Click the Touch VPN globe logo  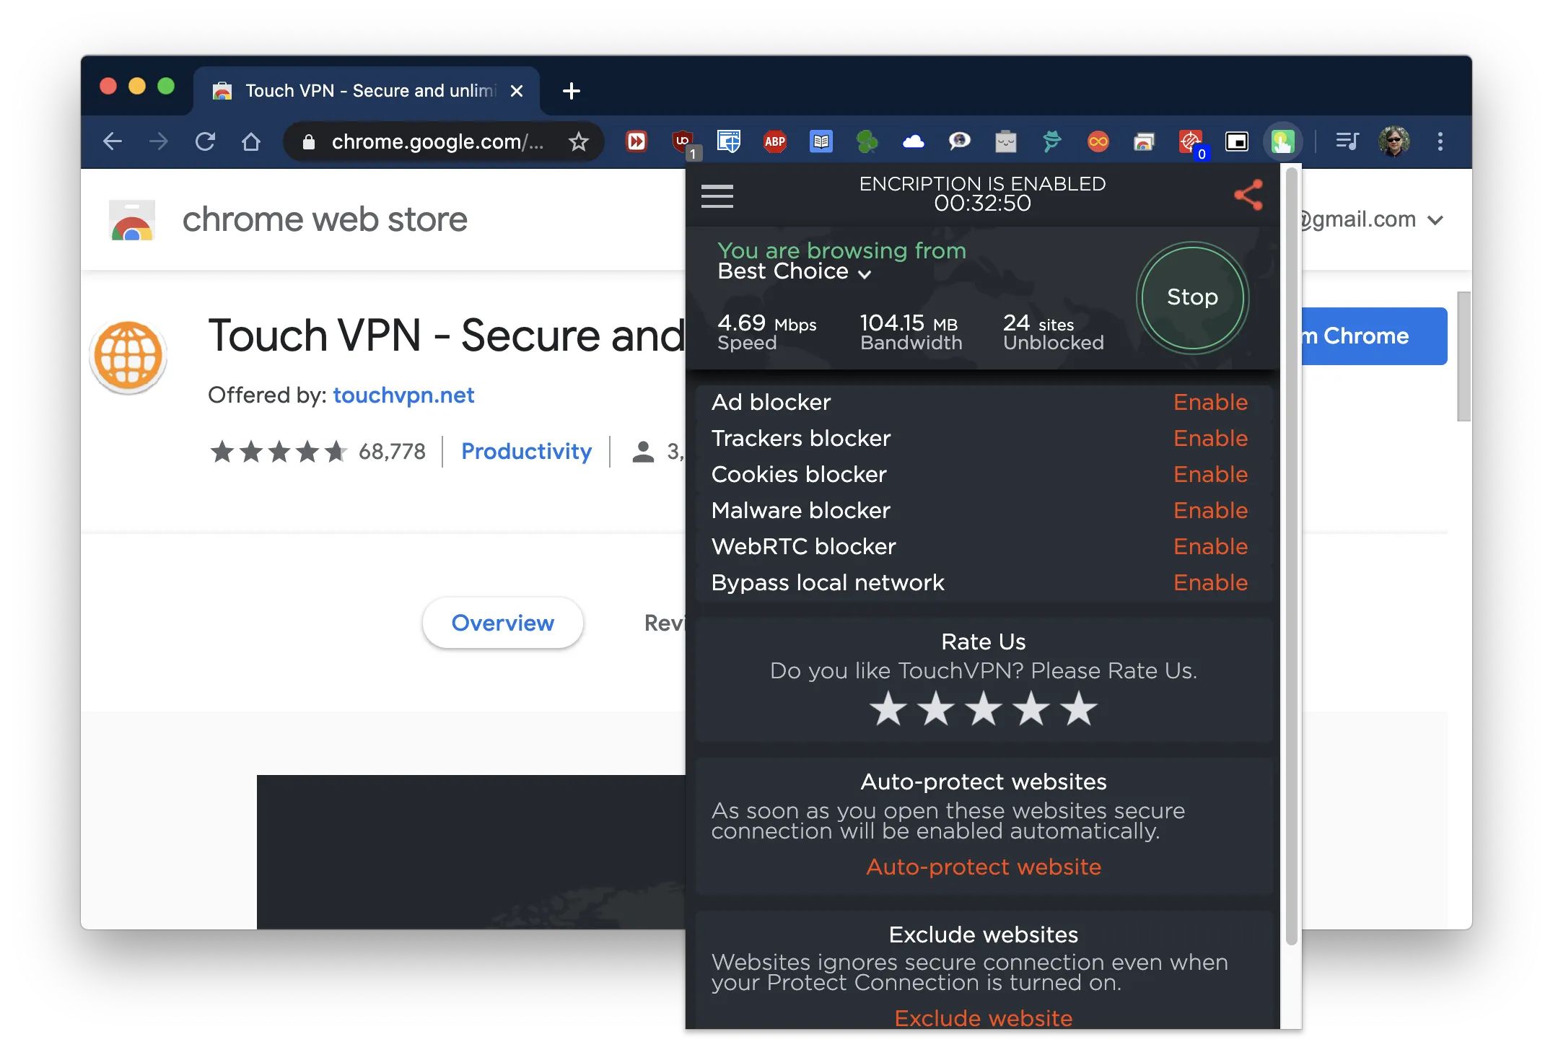[128, 356]
